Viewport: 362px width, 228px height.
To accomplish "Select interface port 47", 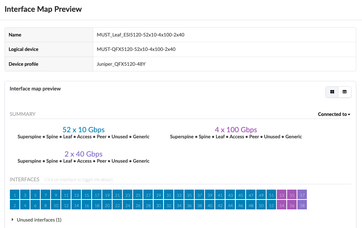I will [x=251, y=195].
